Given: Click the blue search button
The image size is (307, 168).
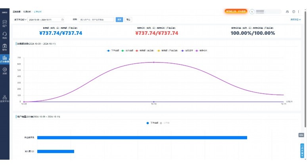Looking at the screenshot, I should tap(119, 19).
